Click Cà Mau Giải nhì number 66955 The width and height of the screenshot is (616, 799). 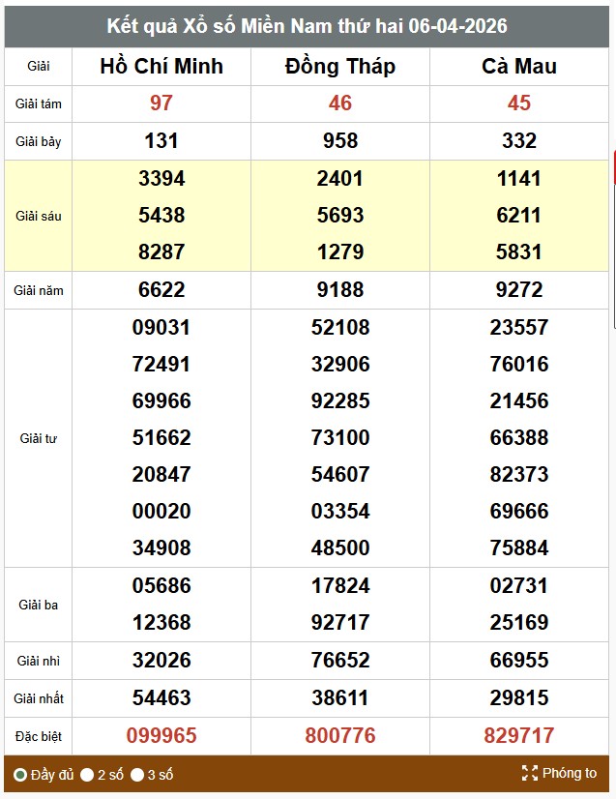point(519,661)
